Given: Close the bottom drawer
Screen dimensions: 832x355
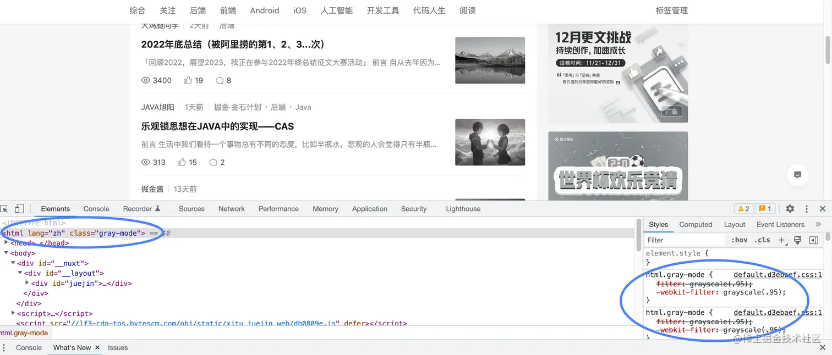Looking at the screenshot, I should [823, 348].
